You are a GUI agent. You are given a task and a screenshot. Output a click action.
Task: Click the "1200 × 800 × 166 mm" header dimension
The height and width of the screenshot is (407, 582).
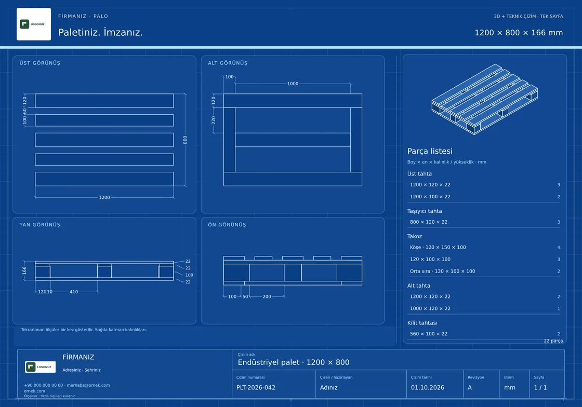(x=519, y=33)
